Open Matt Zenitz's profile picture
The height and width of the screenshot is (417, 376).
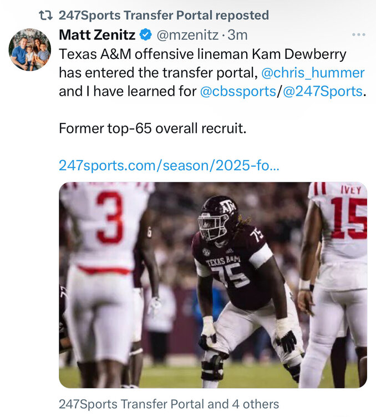[29, 50]
